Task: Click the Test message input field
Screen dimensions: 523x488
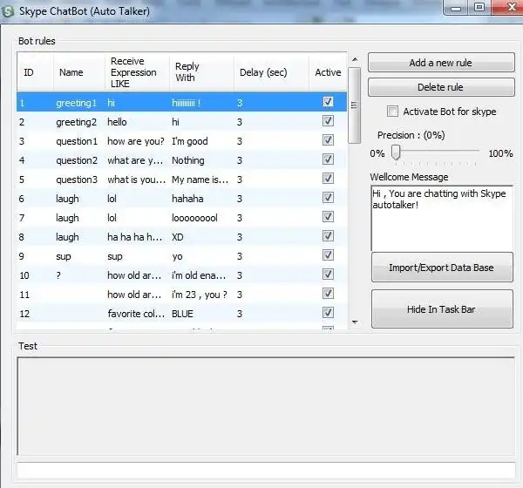Action: 266,471
